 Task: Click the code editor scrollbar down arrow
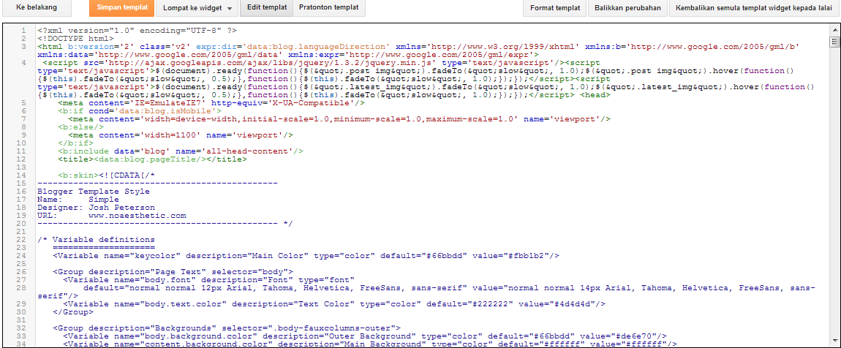834,341
